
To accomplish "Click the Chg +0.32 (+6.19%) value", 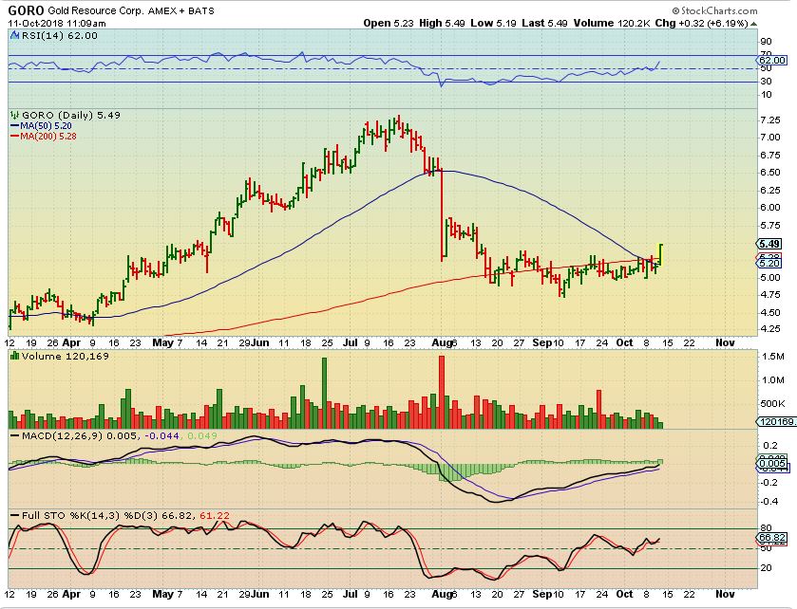I will [701, 23].
